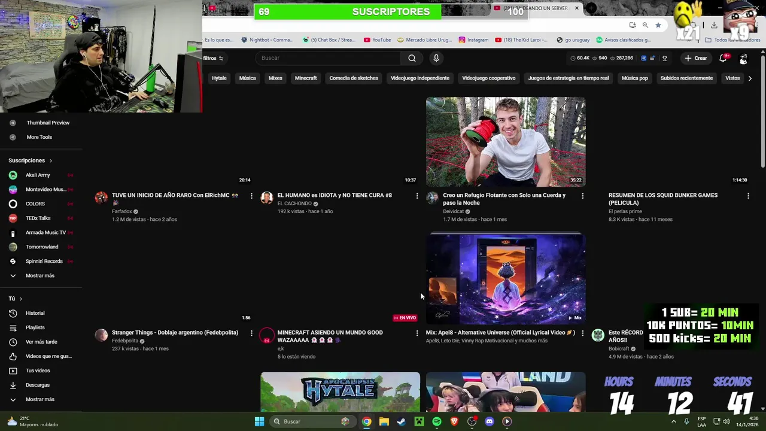
Task: Open Tus videos icon in sidebar
Action: [13, 371]
